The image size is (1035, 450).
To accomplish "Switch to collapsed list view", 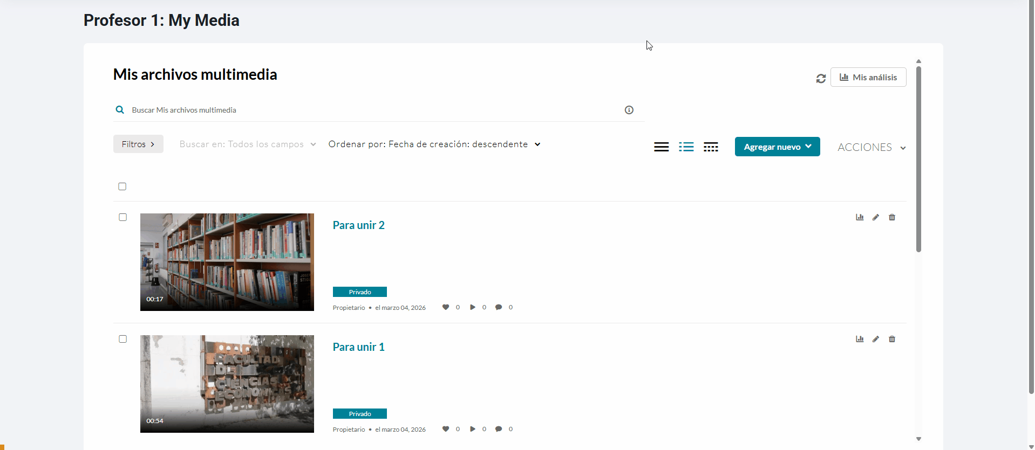I will click(x=661, y=147).
